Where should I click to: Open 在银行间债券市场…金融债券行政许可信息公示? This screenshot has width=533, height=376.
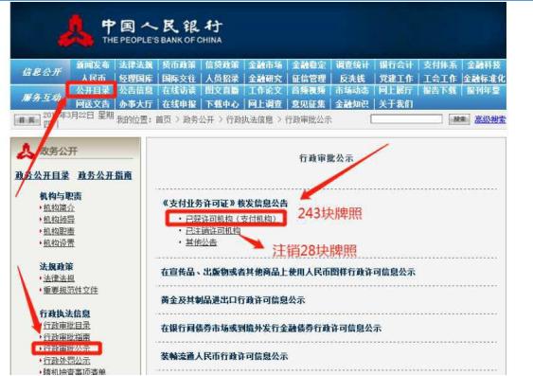271,329
